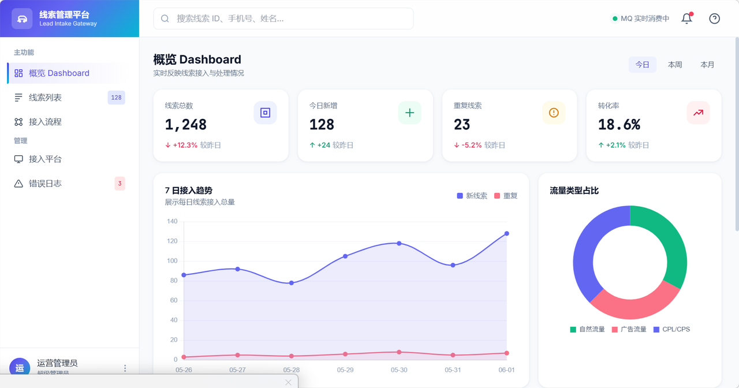
Task: Open the help question mark icon
Action: (x=714, y=18)
